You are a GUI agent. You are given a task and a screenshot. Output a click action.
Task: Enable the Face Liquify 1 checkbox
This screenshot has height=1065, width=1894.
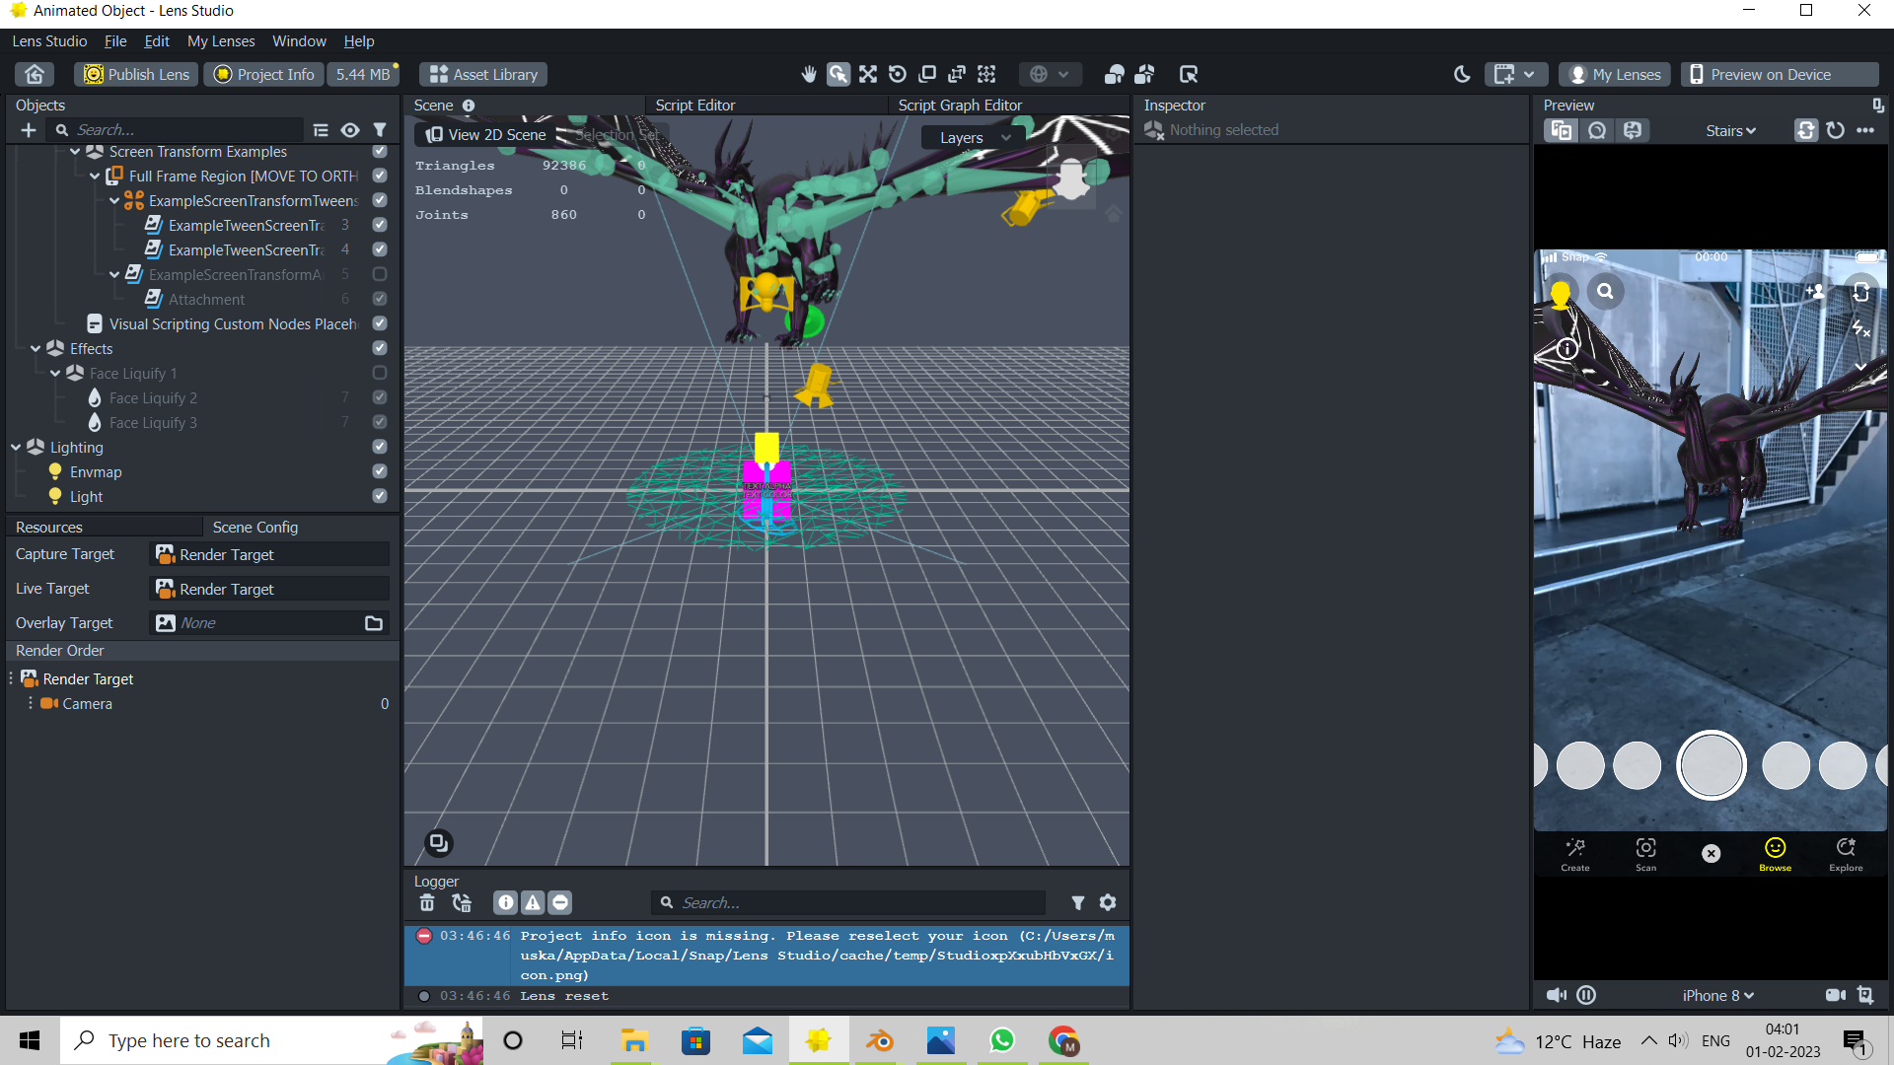pos(380,373)
